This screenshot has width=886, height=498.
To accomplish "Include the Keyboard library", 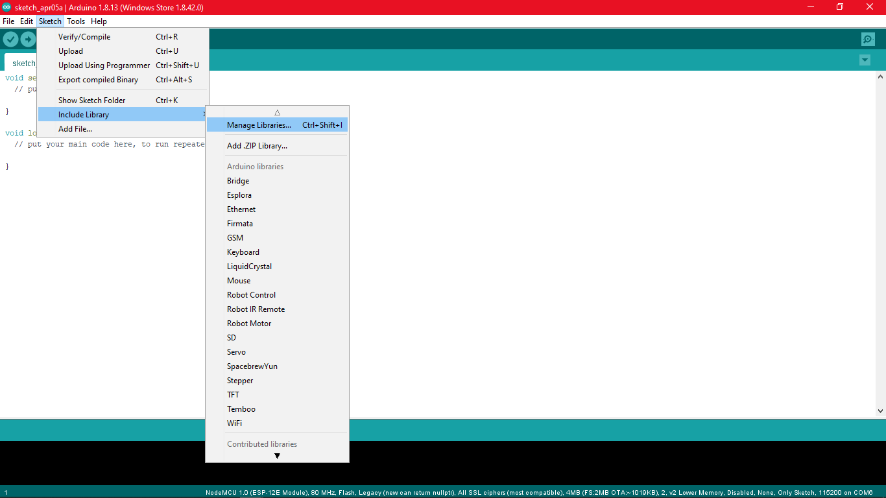I will (277, 252).
